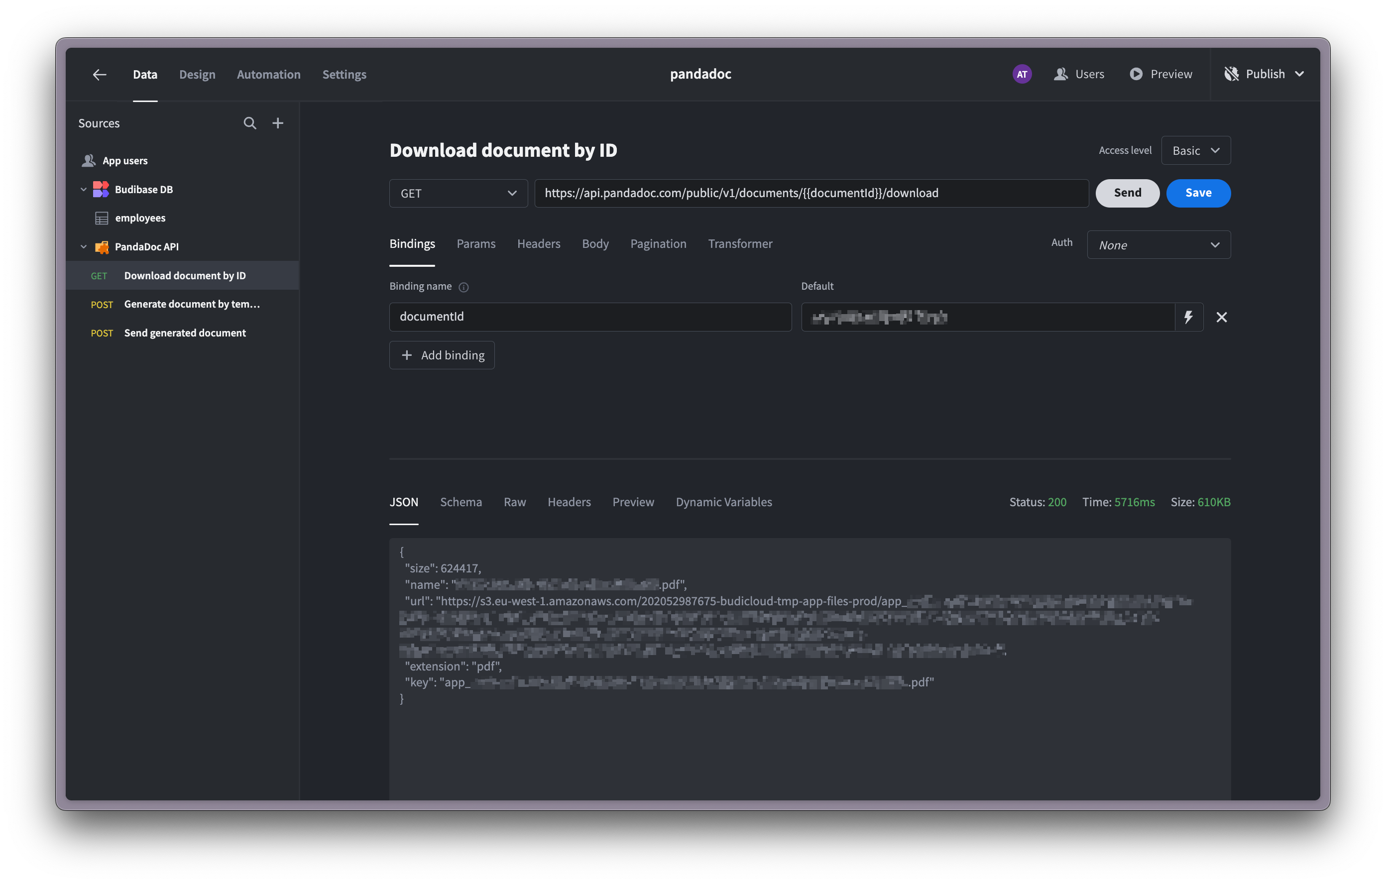The height and width of the screenshot is (884, 1386).
Task: Click the Download document by ID title
Action: [503, 150]
